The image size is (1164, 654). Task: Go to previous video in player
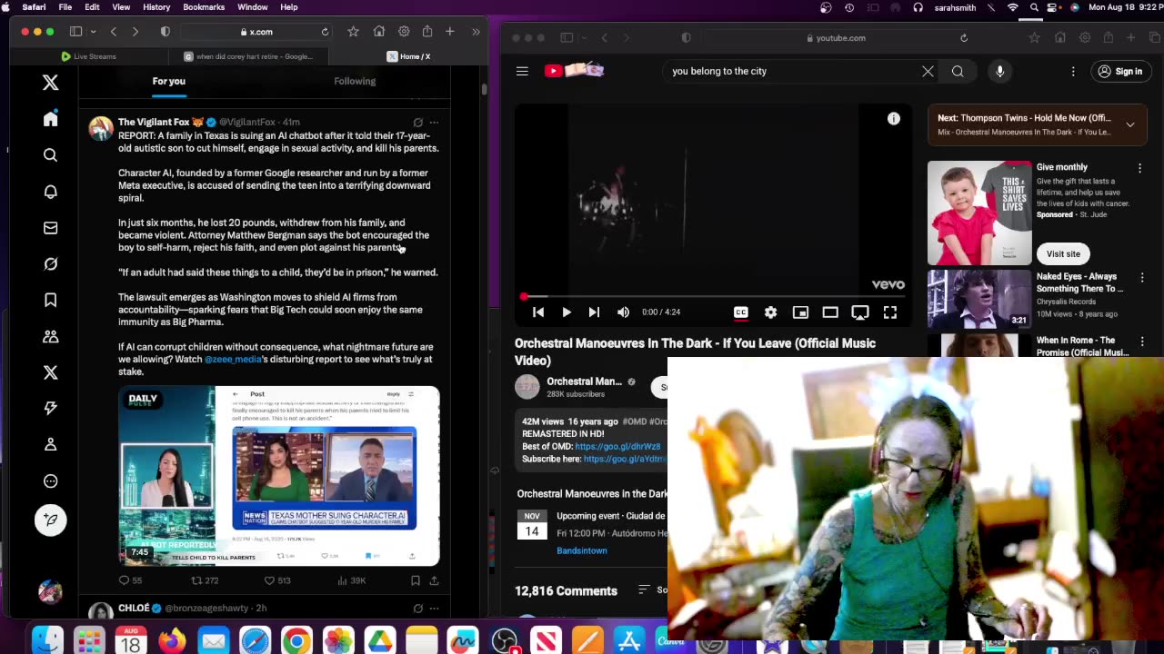tap(538, 312)
